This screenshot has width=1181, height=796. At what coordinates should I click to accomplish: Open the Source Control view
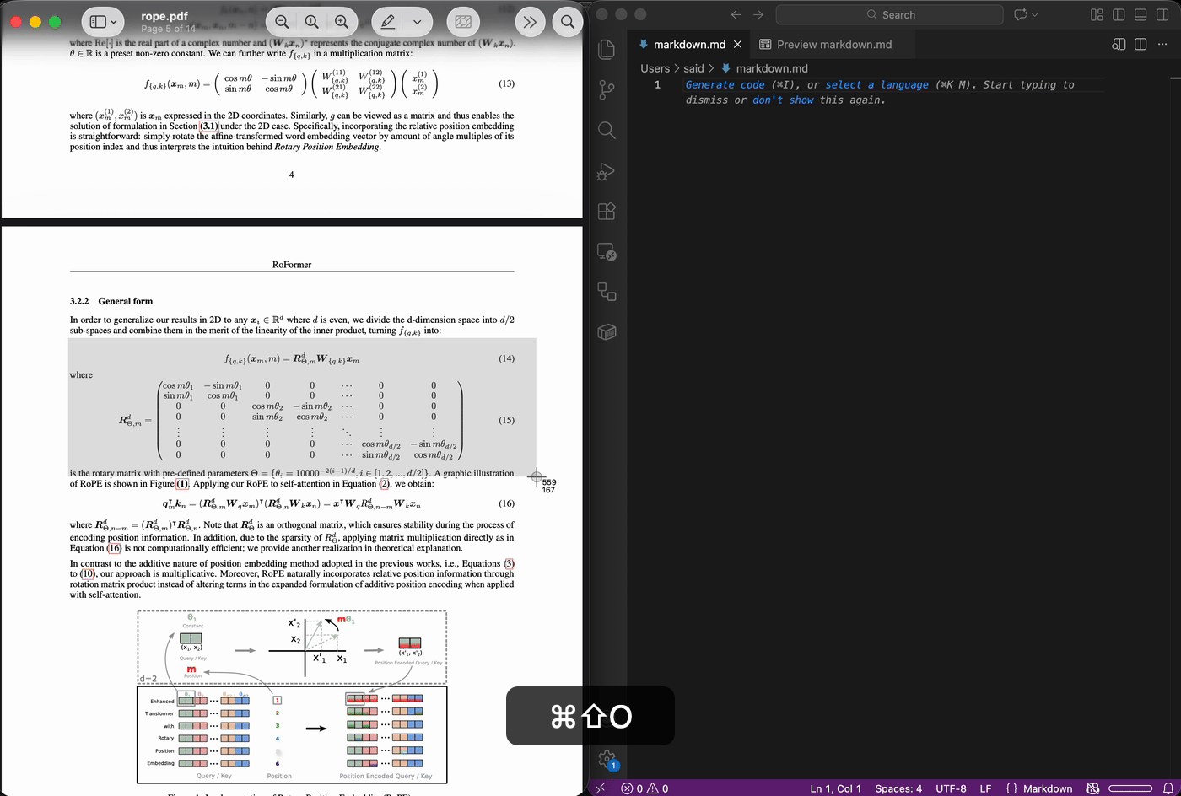[x=607, y=89]
